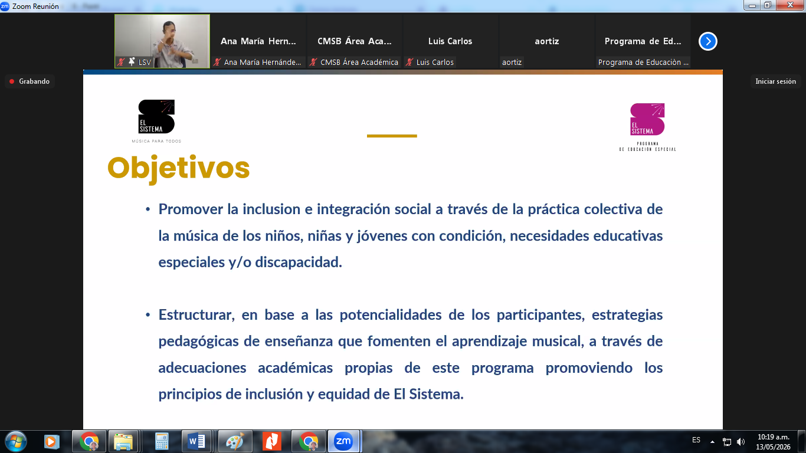Restore down the Zoom Reunión window

768,5
